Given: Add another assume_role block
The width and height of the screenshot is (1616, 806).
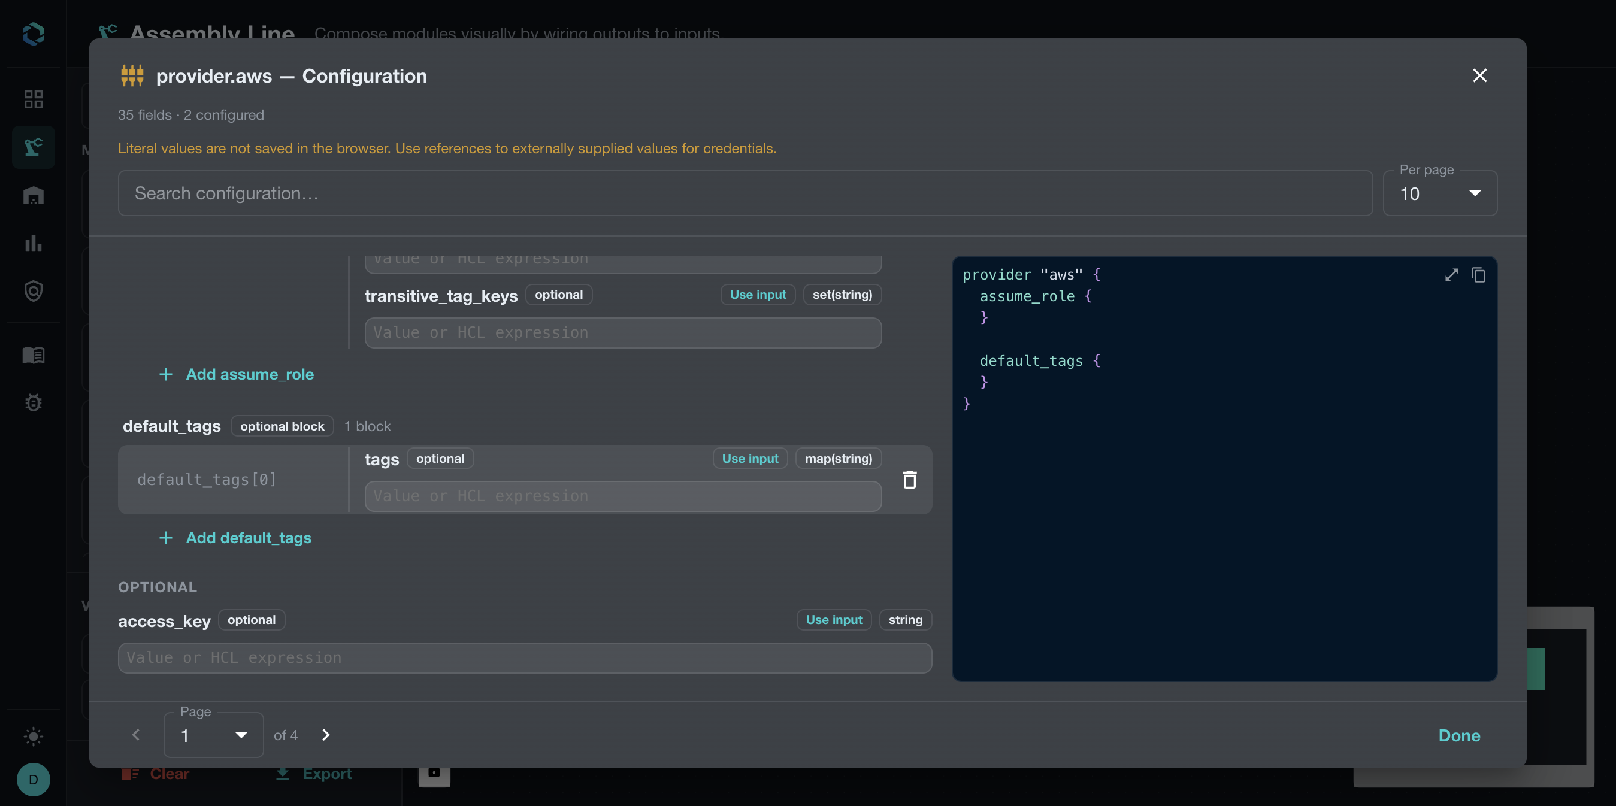Looking at the screenshot, I should click(237, 374).
